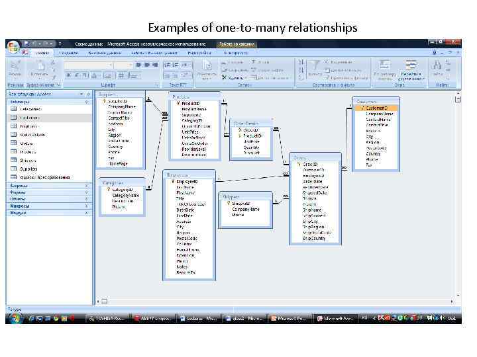Viewport: 477px width, 357px height.
Task: Switch to the Главная ribbon tab
Action: point(42,53)
